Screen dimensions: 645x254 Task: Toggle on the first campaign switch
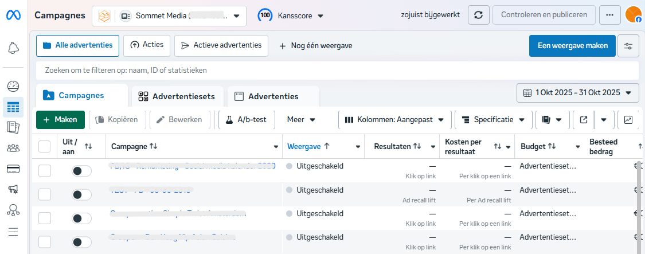81,171
